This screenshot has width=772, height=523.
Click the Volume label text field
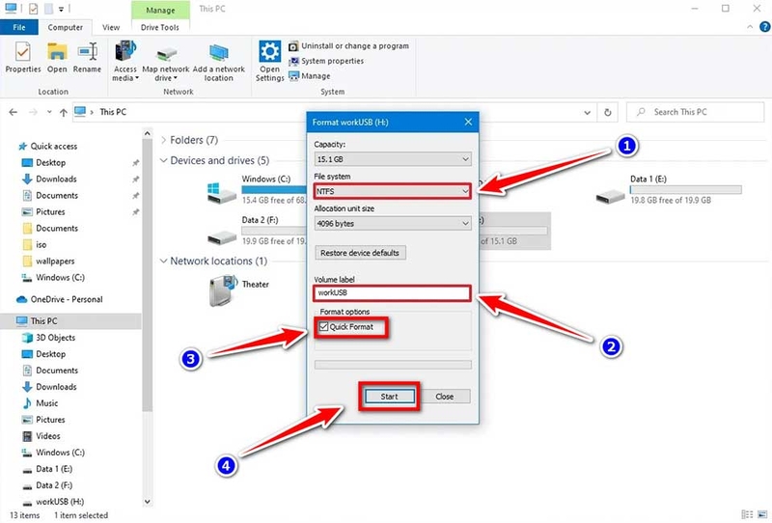click(392, 293)
